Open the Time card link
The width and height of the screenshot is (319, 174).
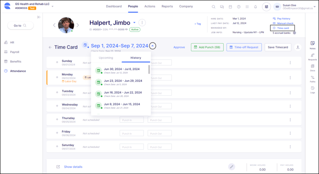(281, 28)
